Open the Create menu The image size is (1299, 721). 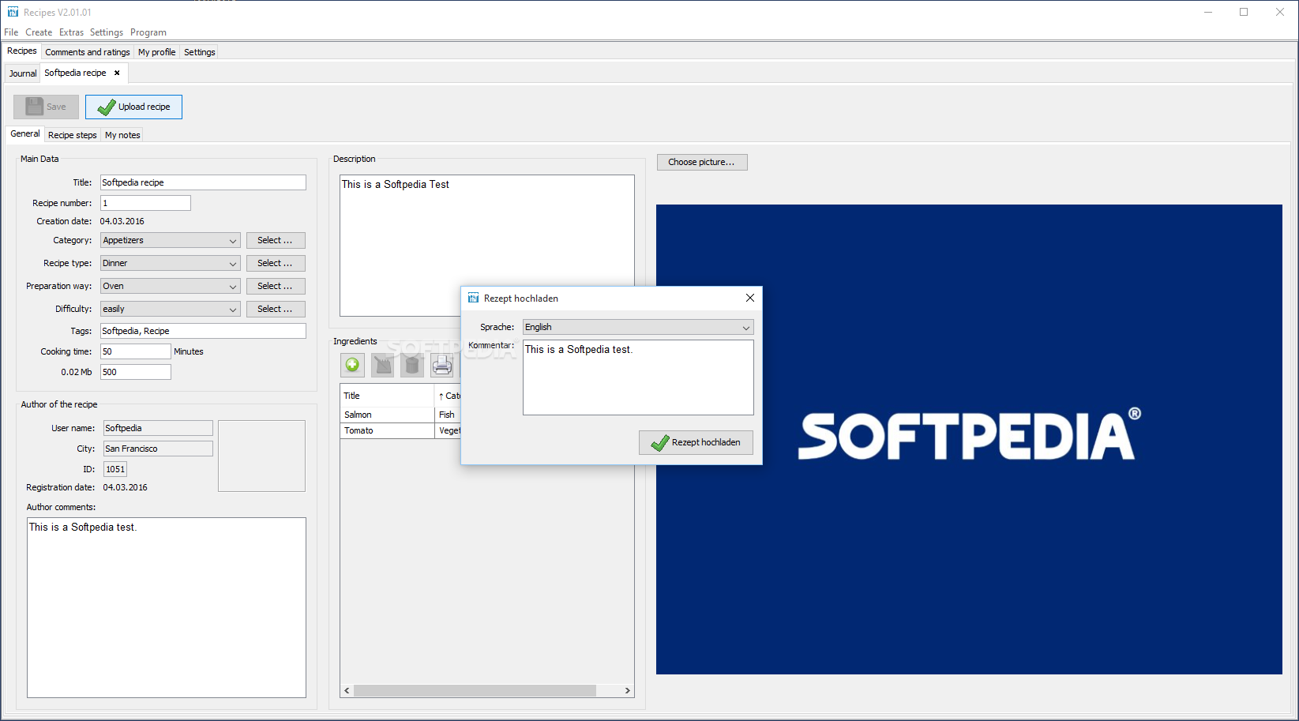click(x=39, y=32)
